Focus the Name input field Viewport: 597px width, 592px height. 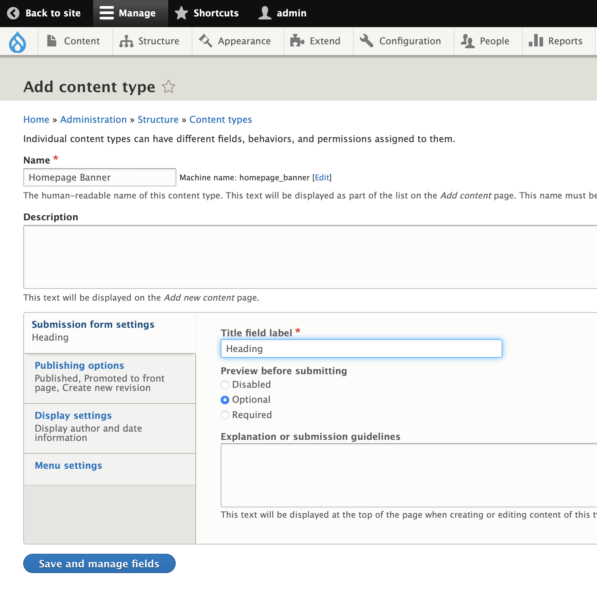[x=100, y=177]
